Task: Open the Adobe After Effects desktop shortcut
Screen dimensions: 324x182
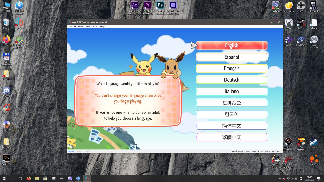Action: click(134, 8)
